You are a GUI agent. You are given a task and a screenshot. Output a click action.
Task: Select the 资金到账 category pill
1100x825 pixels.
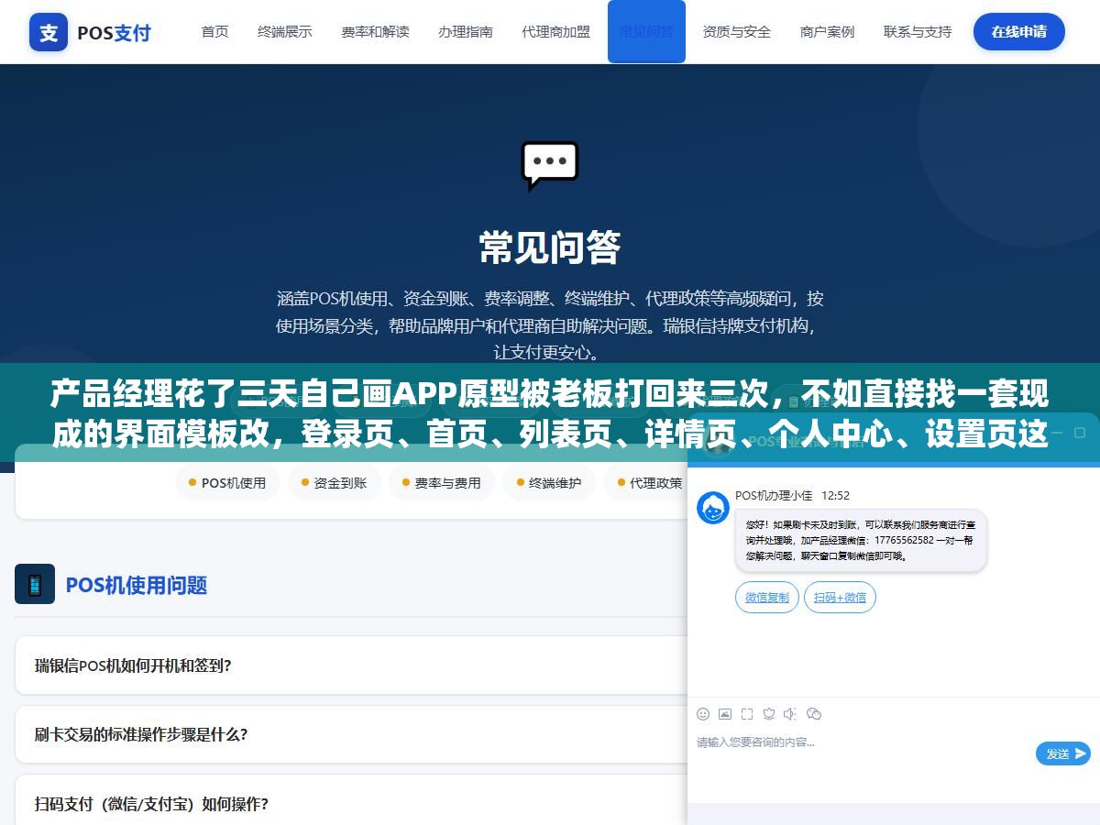tap(334, 482)
